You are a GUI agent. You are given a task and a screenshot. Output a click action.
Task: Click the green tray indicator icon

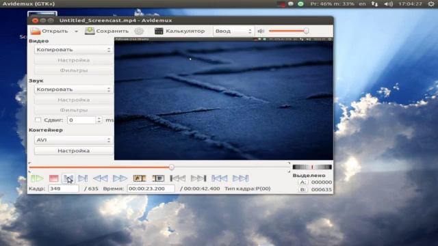point(300,3)
